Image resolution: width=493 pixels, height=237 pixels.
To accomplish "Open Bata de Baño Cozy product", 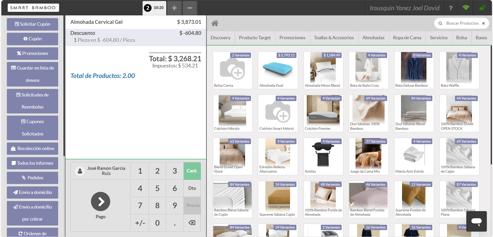I will coord(368,70).
